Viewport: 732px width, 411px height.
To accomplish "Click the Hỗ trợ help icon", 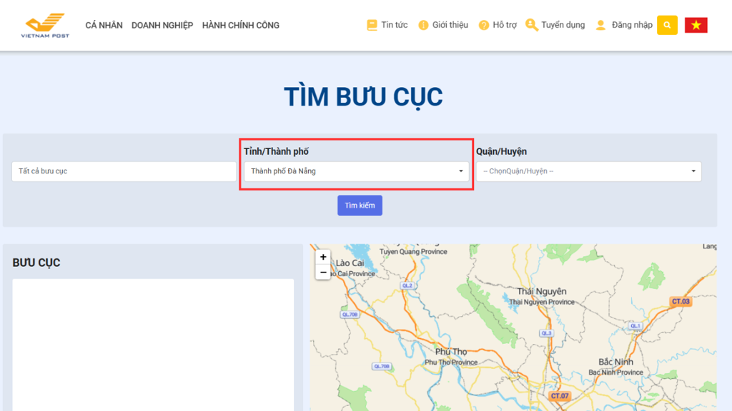I will click(x=484, y=25).
